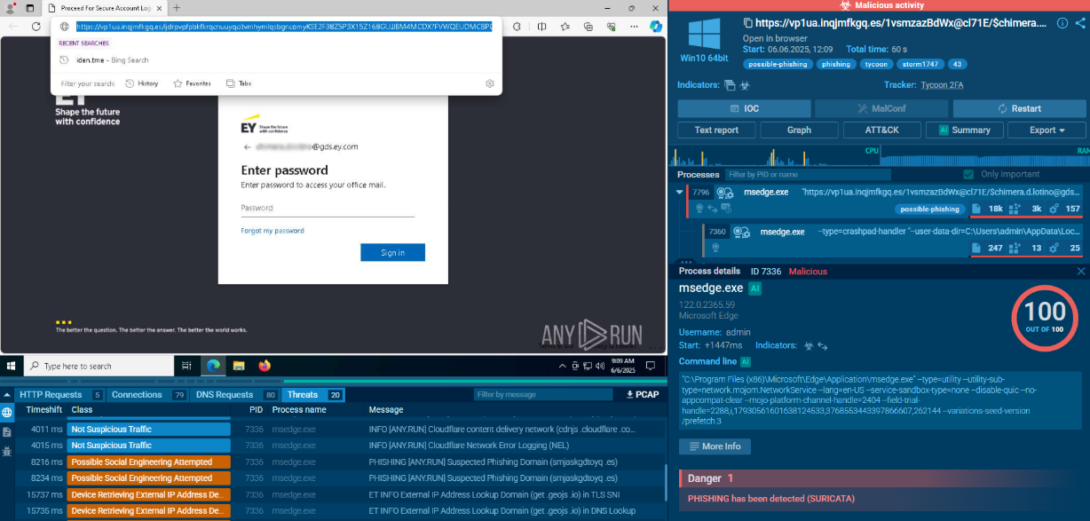This screenshot has height=521, width=1090.
Task: Filter address suggestions by History
Action: tap(142, 83)
